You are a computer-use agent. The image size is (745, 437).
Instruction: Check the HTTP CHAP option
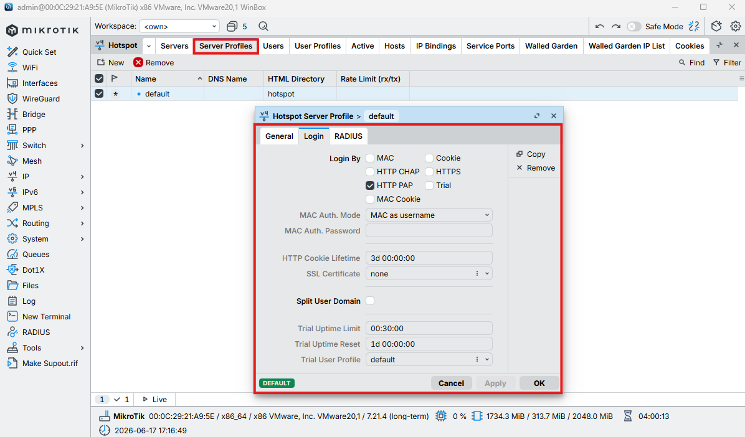coord(370,172)
